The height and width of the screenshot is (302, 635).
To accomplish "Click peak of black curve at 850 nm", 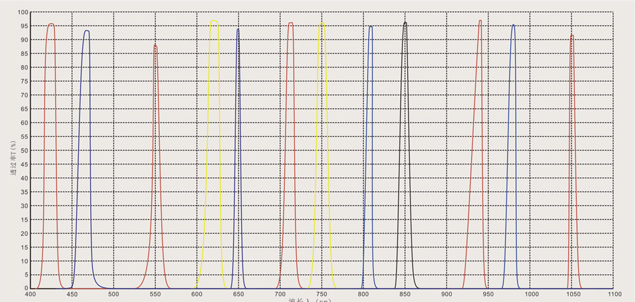I will click(405, 23).
